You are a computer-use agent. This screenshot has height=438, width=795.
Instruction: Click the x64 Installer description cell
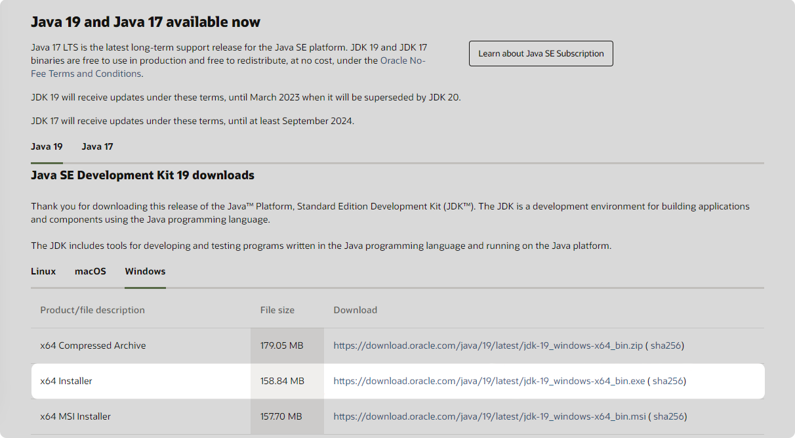[x=140, y=381]
